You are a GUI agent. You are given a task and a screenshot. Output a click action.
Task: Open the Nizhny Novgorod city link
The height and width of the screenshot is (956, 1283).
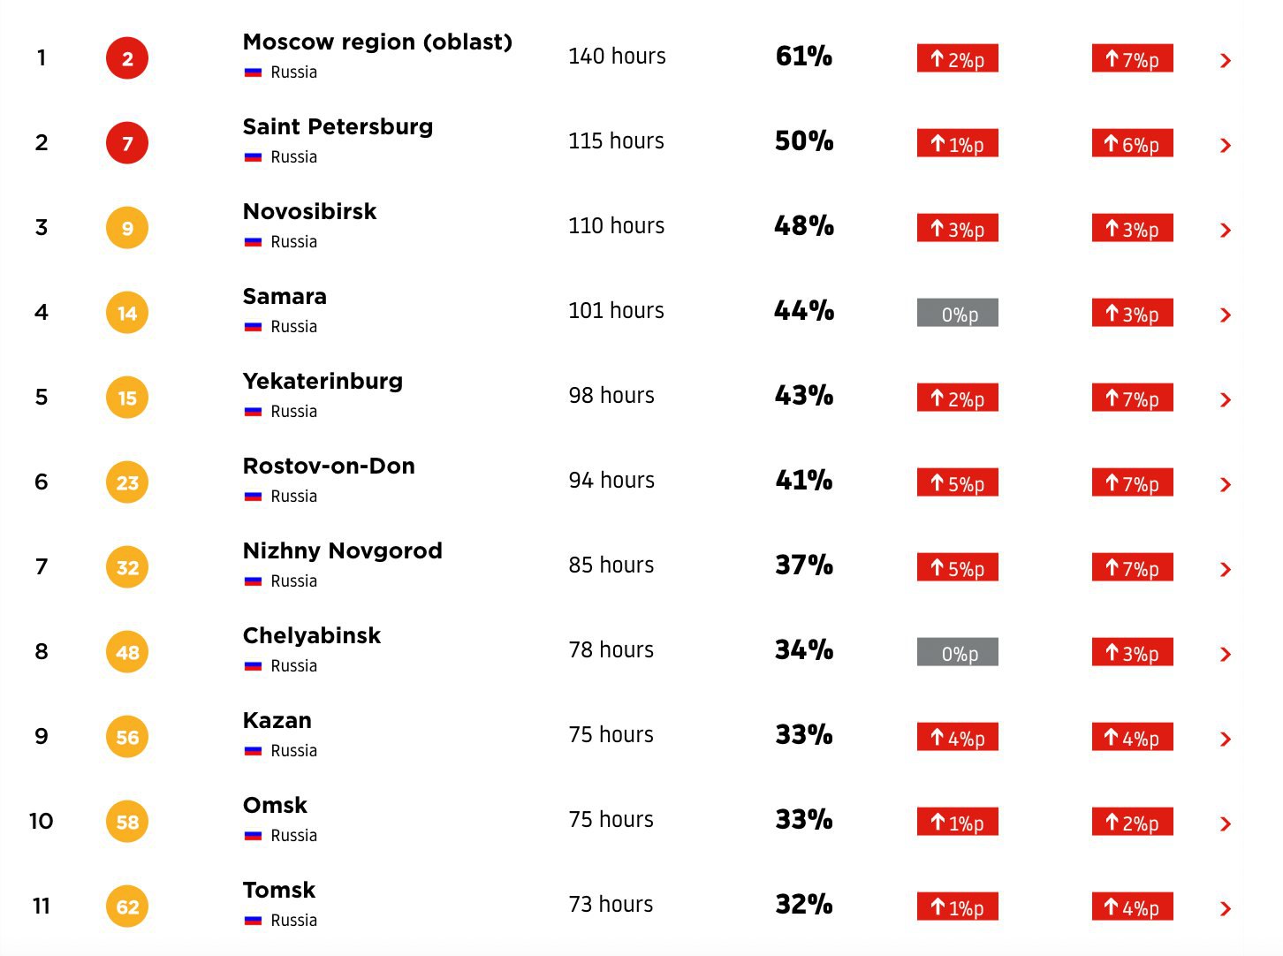342,550
